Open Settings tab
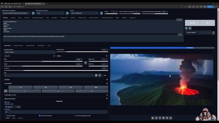The height and width of the screenshot is (123, 219). coord(124,18)
